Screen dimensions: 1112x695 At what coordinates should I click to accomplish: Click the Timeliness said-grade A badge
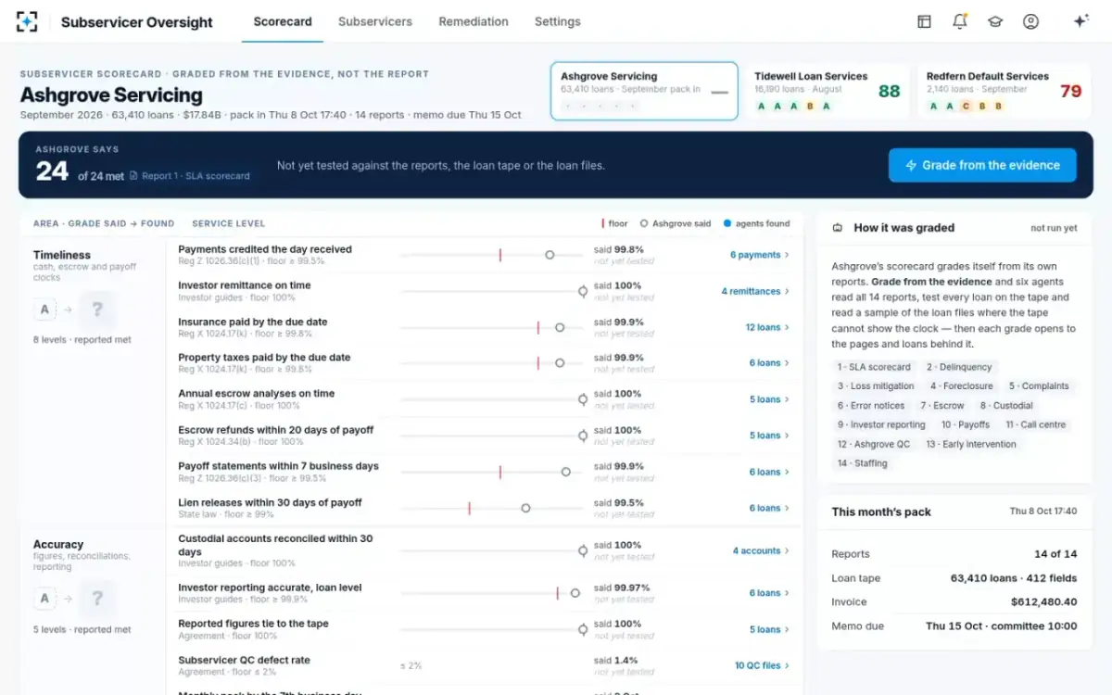[x=44, y=310]
